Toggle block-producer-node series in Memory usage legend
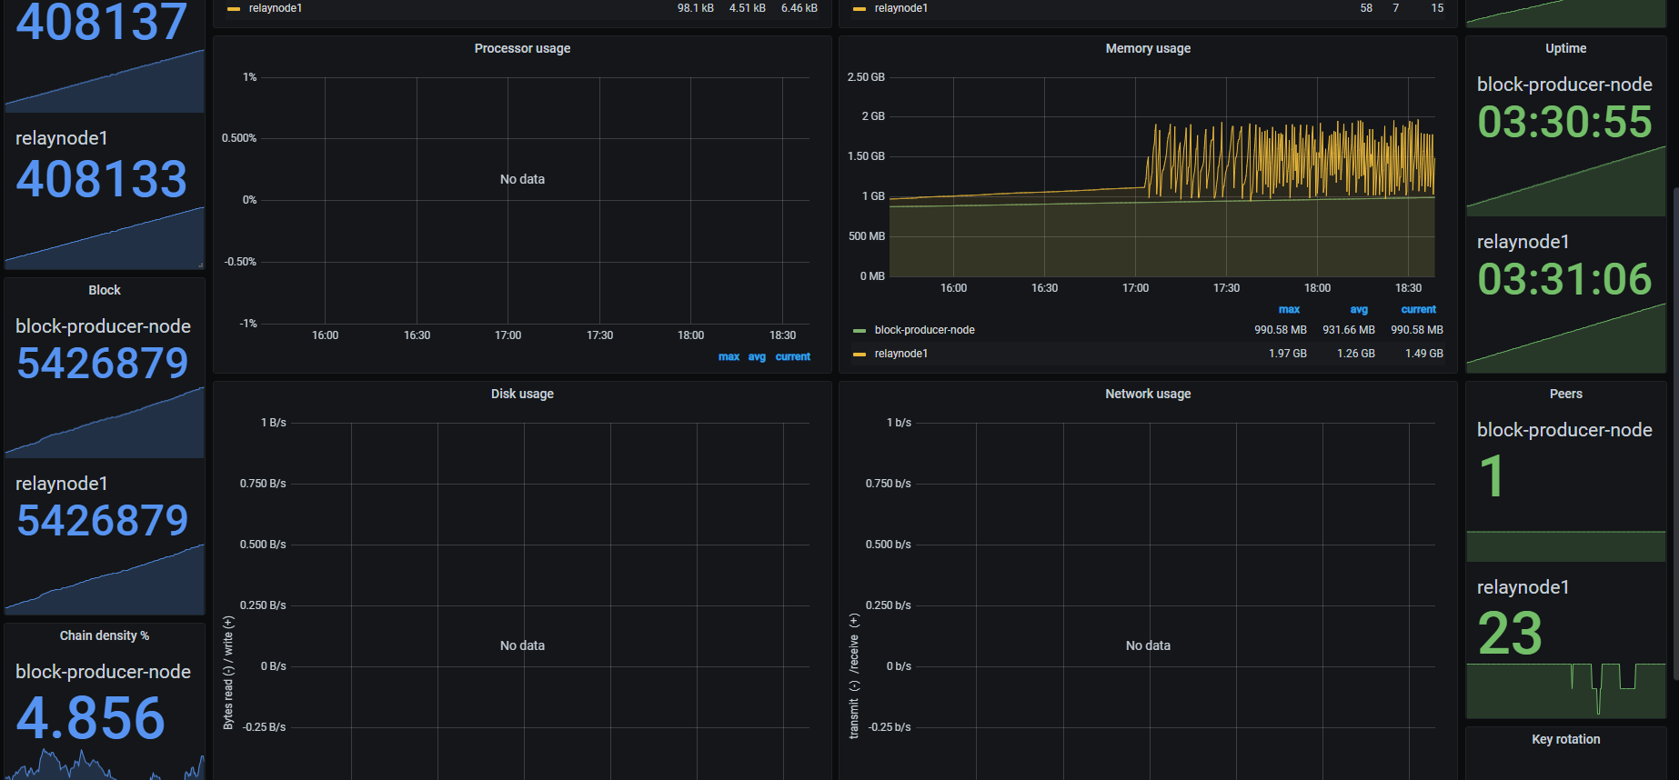The height and width of the screenshot is (780, 1679). coord(924,330)
